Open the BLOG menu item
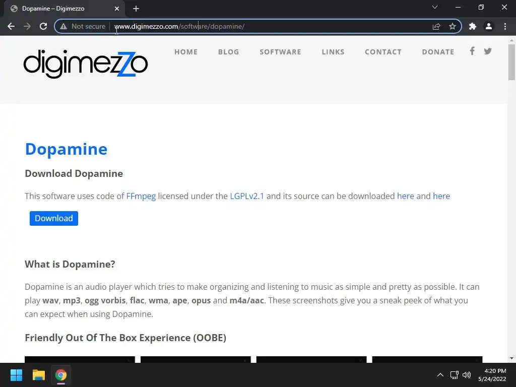 tap(228, 52)
